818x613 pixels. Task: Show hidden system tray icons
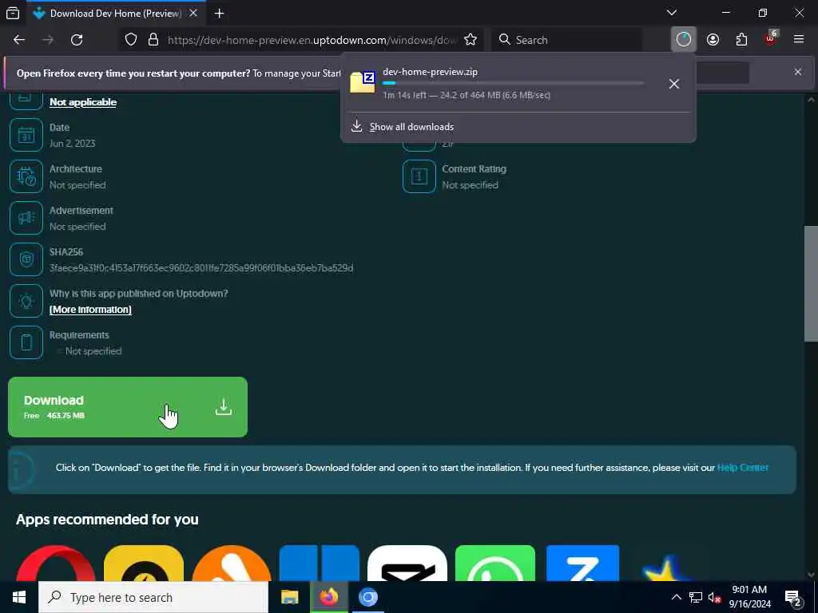pyautogui.click(x=676, y=597)
